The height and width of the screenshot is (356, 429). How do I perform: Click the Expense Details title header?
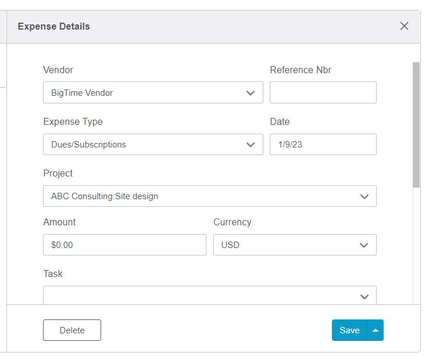(54, 26)
